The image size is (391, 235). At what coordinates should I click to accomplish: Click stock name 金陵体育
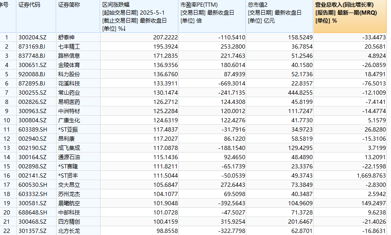click(69, 65)
